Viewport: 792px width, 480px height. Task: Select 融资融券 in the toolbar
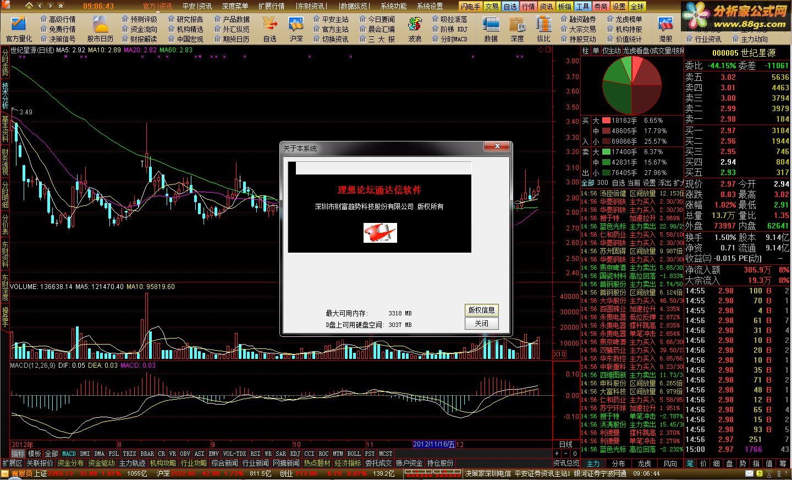[x=578, y=19]
